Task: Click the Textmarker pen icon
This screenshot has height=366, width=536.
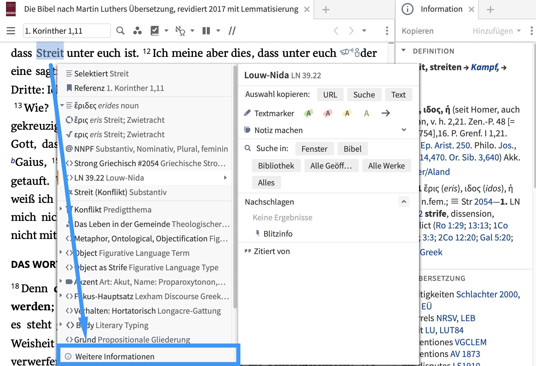Action: (x=247, y=113)
